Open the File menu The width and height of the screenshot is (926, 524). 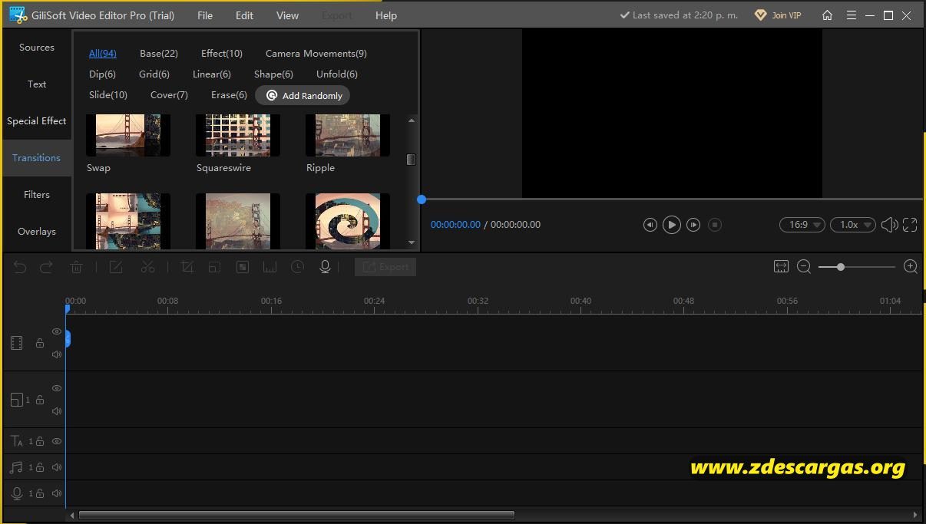pos(205,15)
